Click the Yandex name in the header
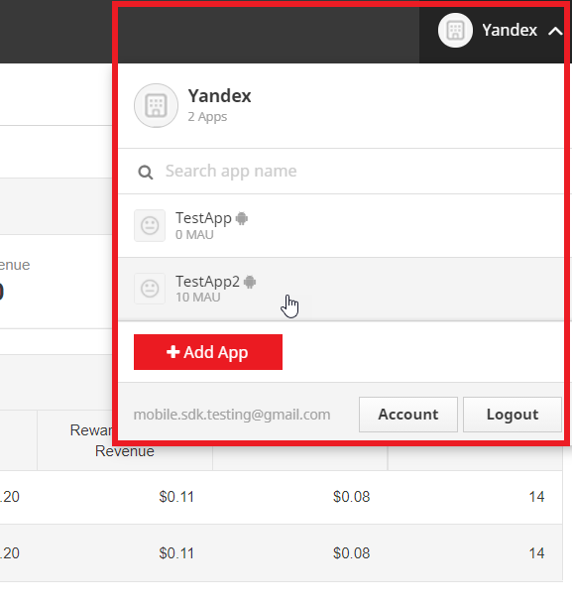The width and height of the screenshot is (572, 603). (510, 30)
